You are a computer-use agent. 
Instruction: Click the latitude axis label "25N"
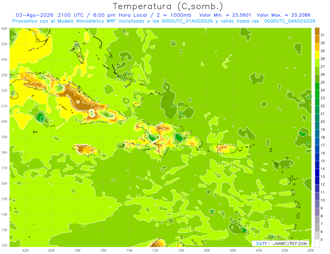click(x=4, y=44)
